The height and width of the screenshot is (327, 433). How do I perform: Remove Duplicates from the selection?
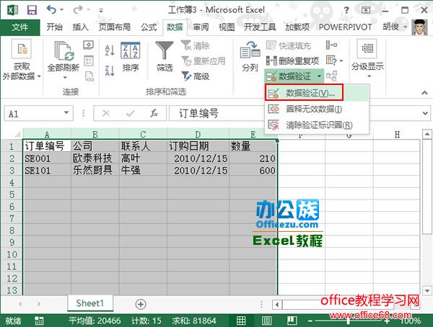[x=292, y=61]
